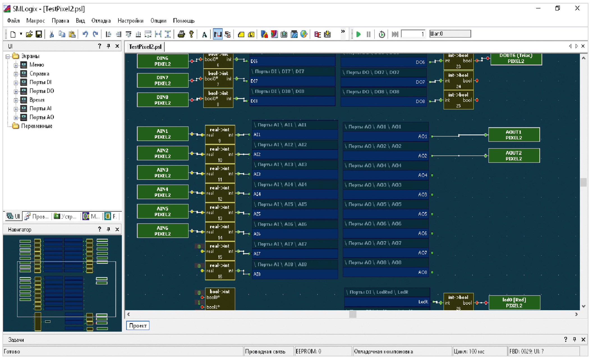Screen dimensions: 591x359
Task: Click the step count input field
Action: [413, 34]
